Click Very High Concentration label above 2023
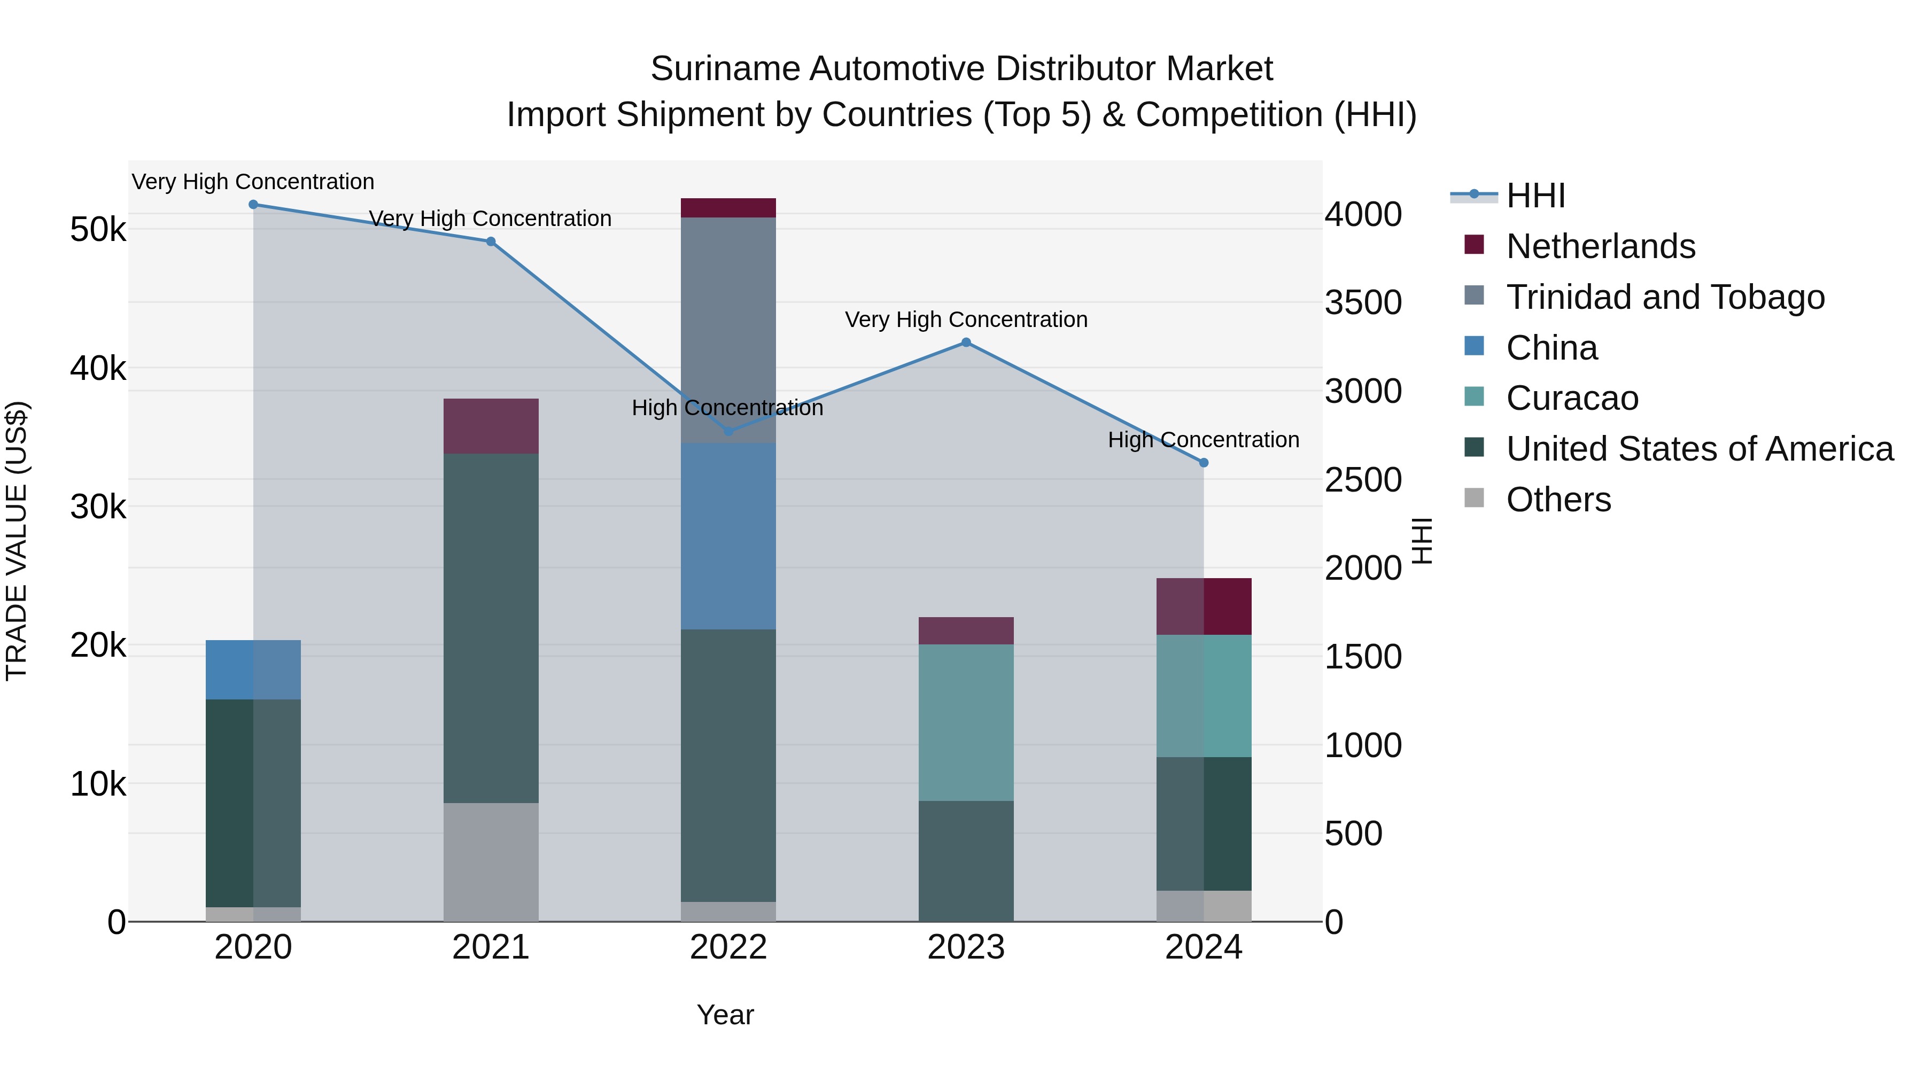The width and height of the screenshot is (1924, 1082). pos(966,320)
